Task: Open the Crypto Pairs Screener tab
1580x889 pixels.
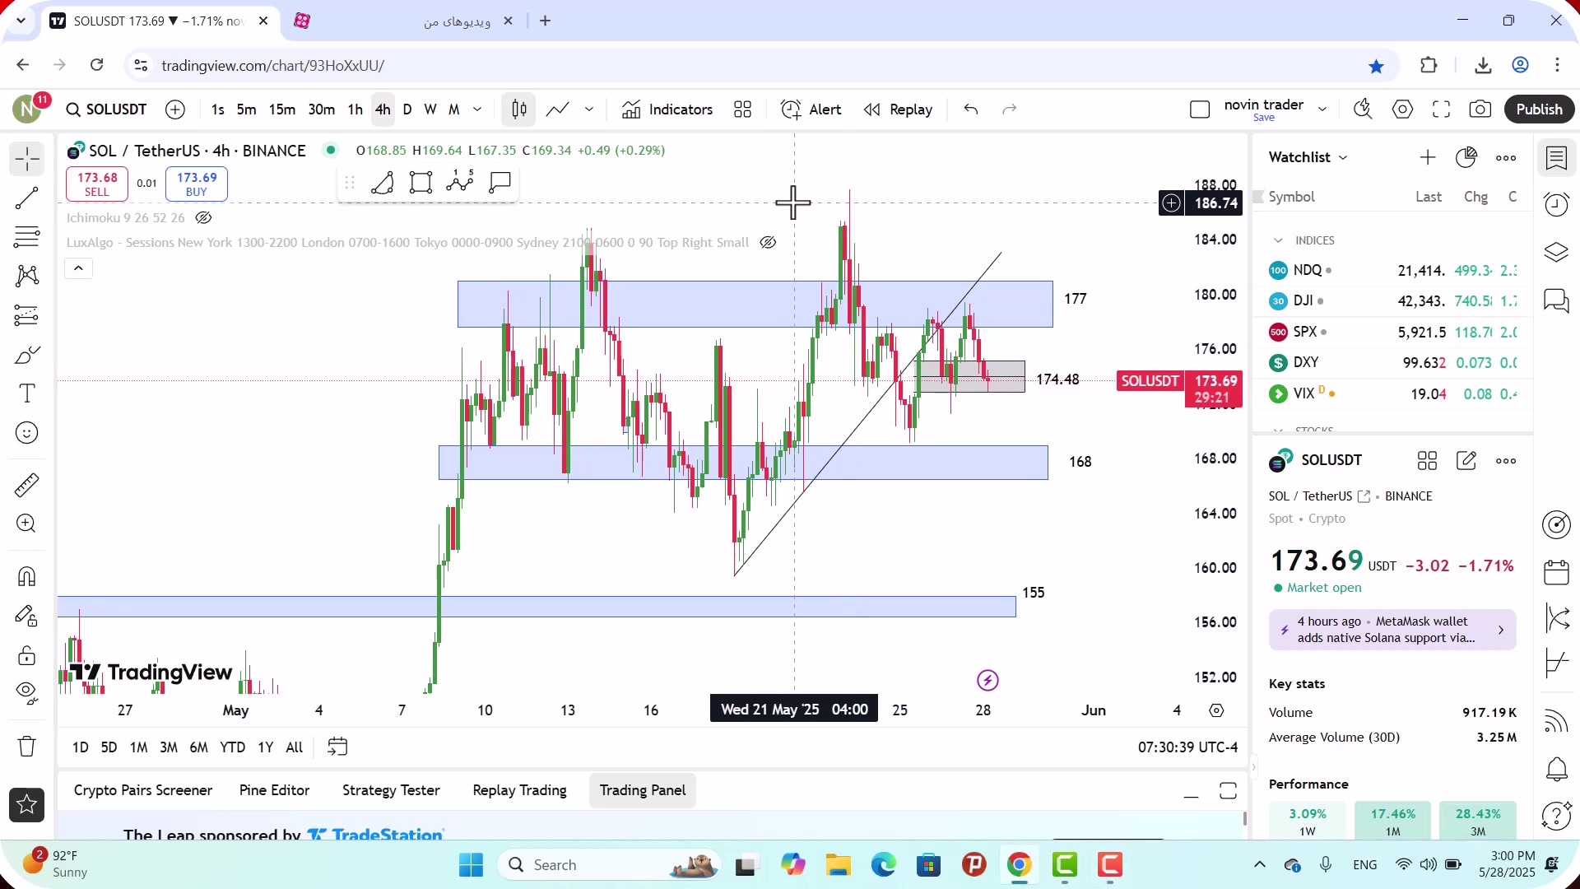Action: 143,790
